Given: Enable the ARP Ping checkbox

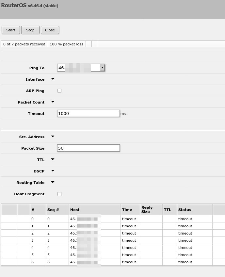Looking at the screenshot, I should (x=59, y=91).
